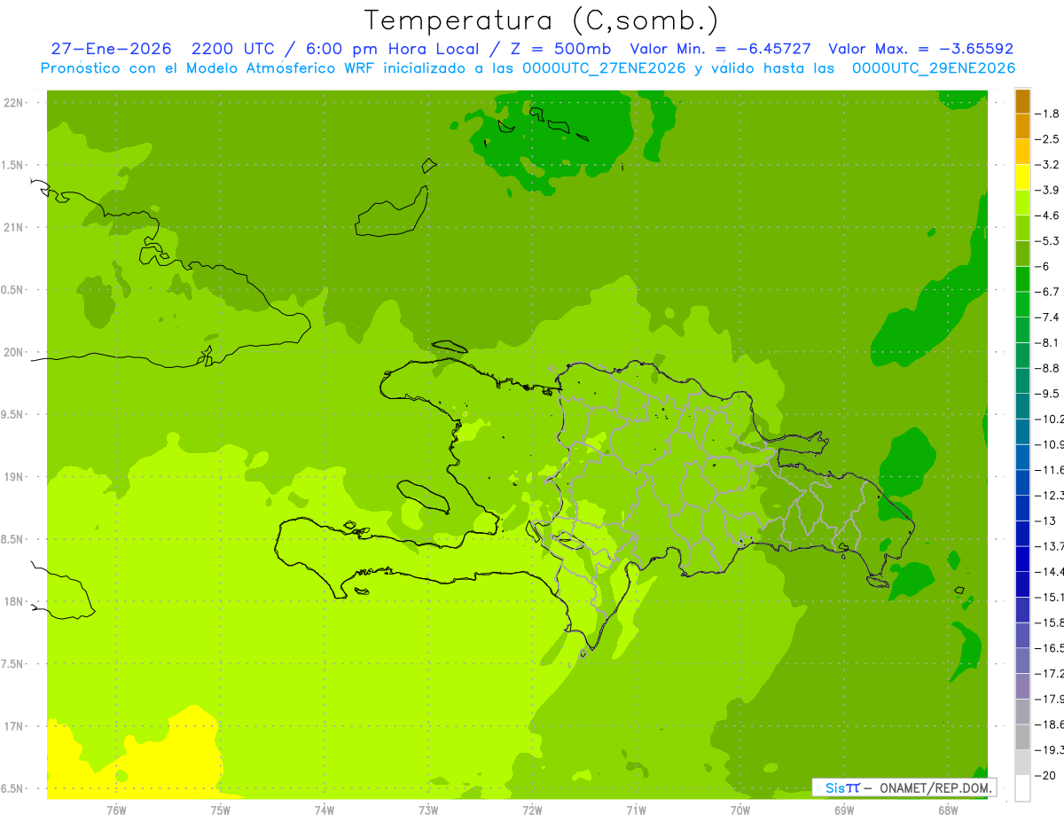The width and height of the screenshot is (1064, 822).
Task: Click the "72W" longitude axis label
Action: 532,810
